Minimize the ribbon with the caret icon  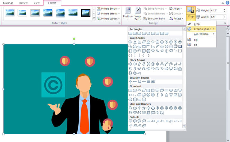pos(223,3)
